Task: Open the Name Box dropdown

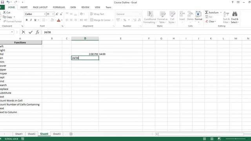Action: (x=12, y=32)
